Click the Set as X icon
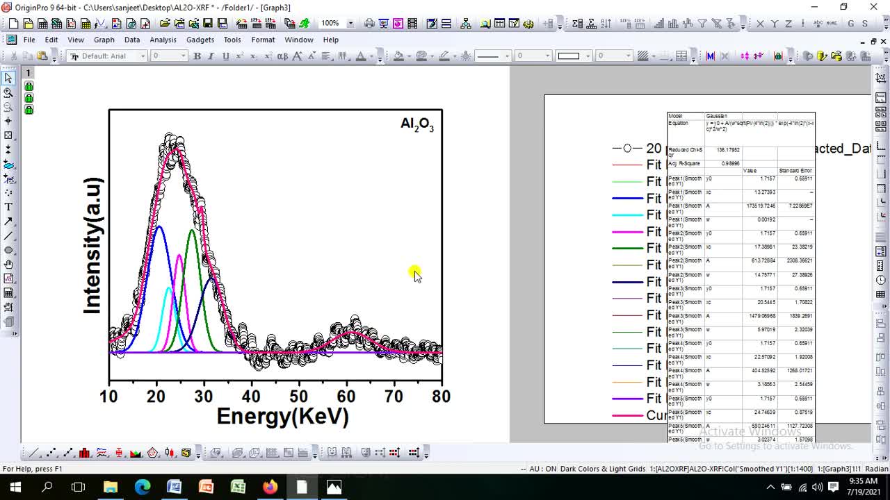The image size is (890, 500). coord(760,23)
